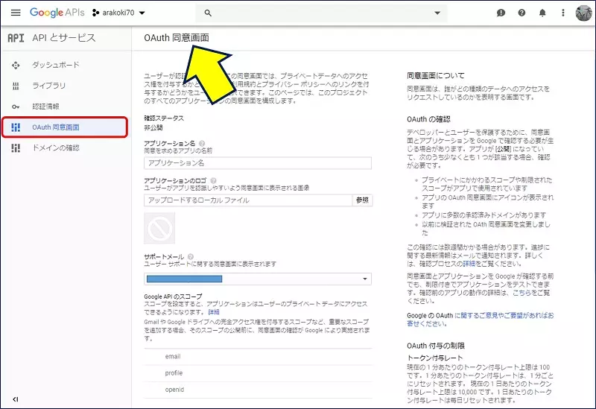Click the アプリケーション名 help icon
596x409 pixels.
(x=202, y=143)
